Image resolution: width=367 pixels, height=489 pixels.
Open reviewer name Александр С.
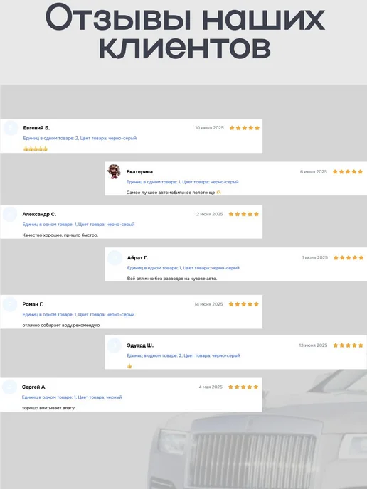[x=39, y=214]
